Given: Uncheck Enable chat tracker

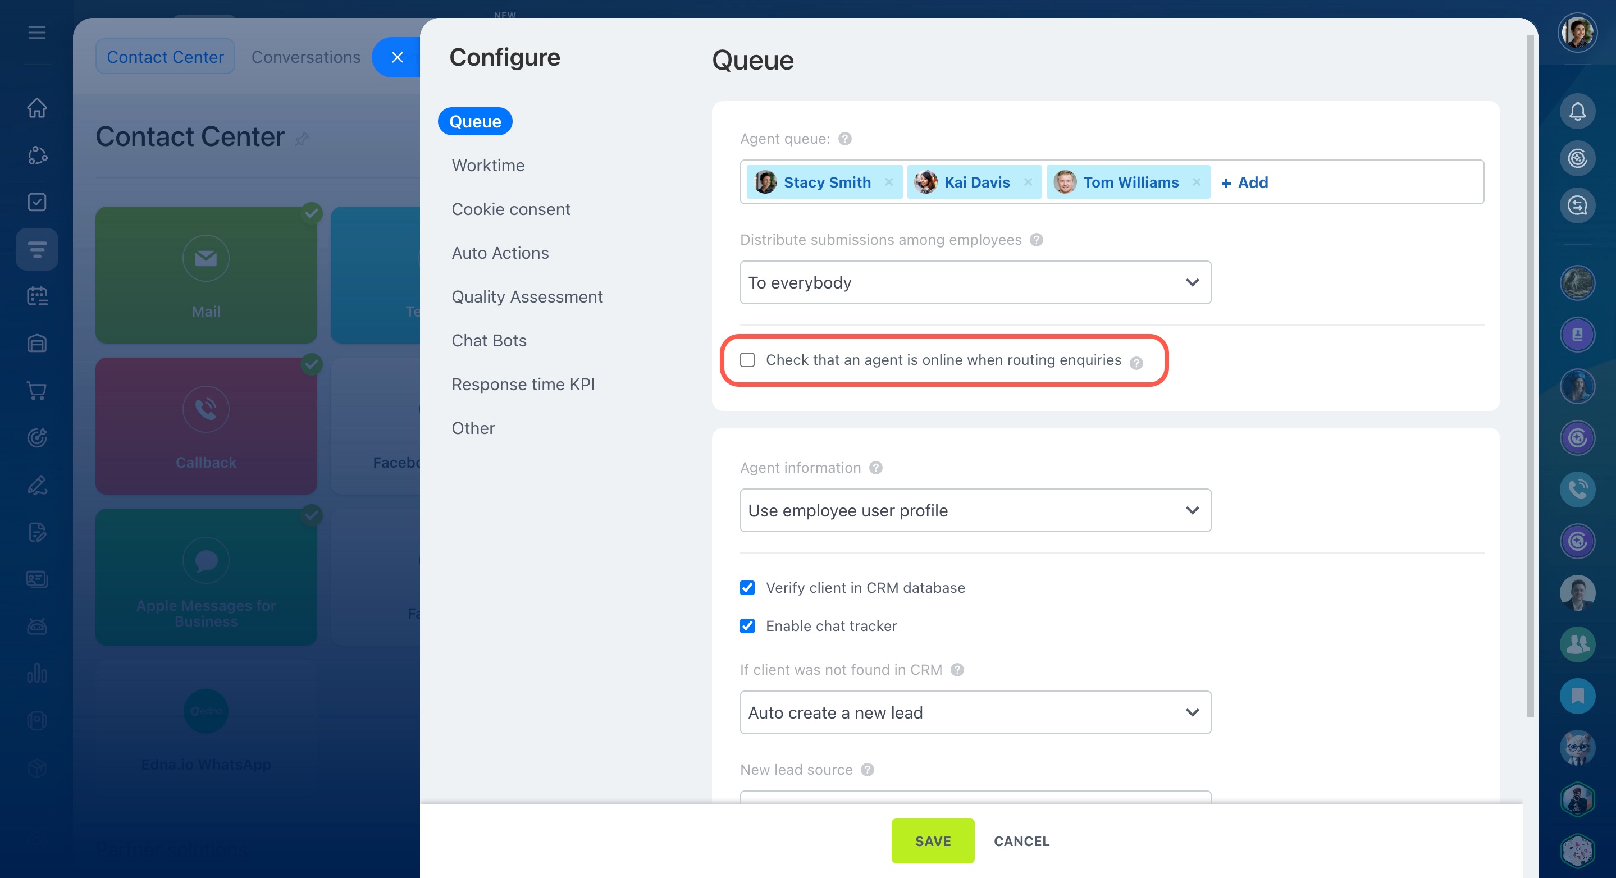Looking at the screenshot, I should coord(747,626).
